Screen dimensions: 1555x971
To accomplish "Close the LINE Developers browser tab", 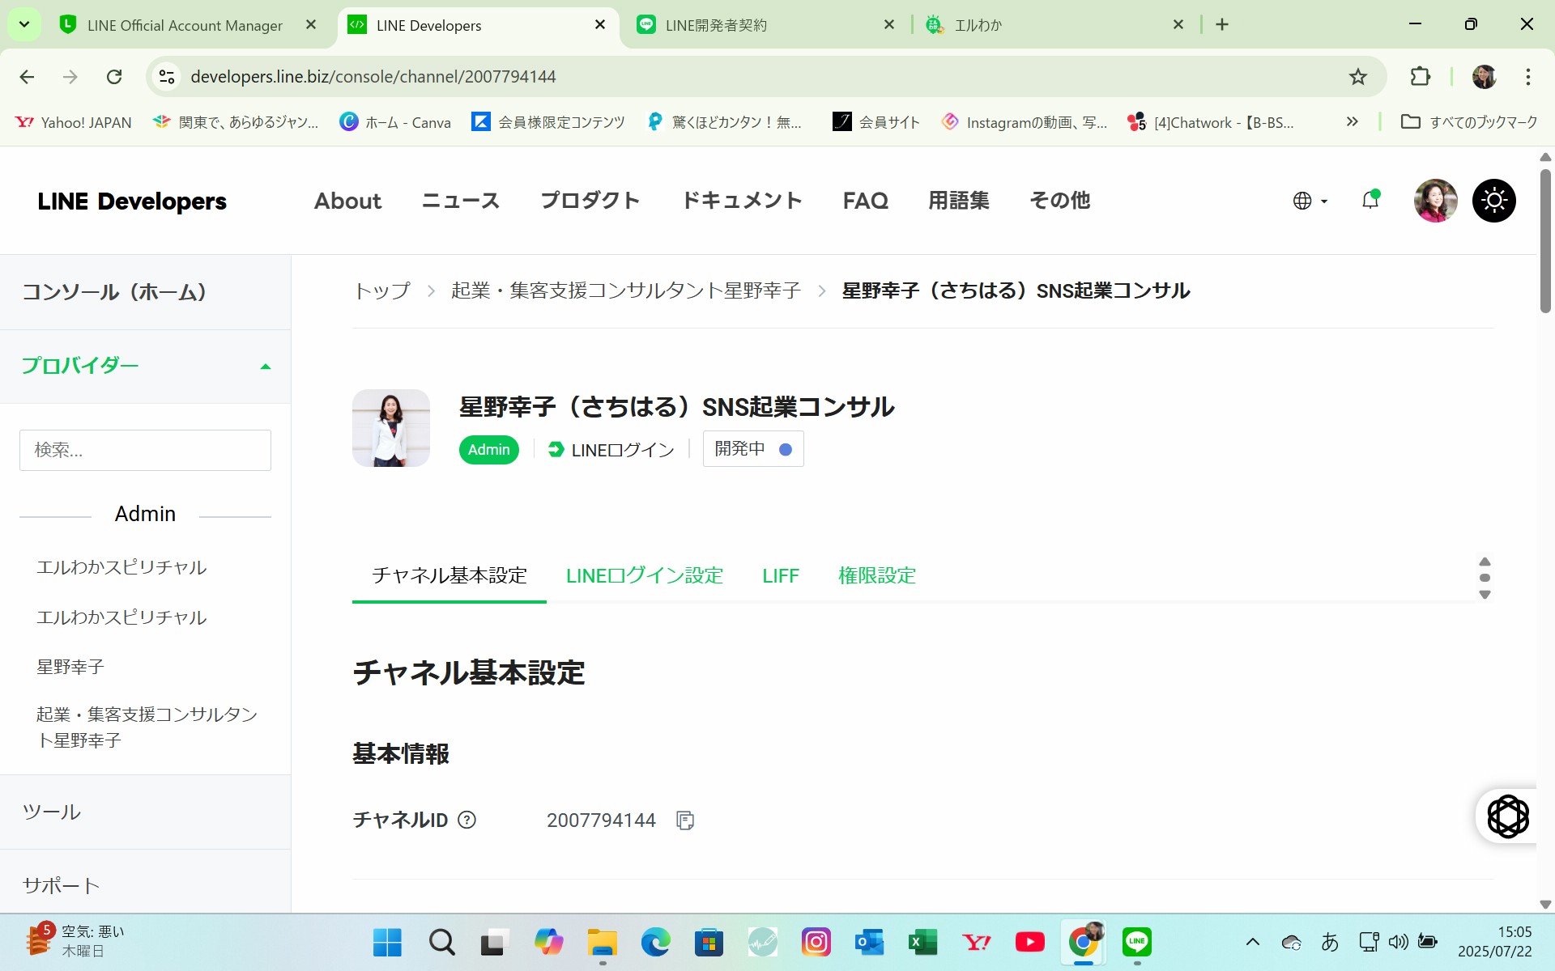I will coord(600,25).
